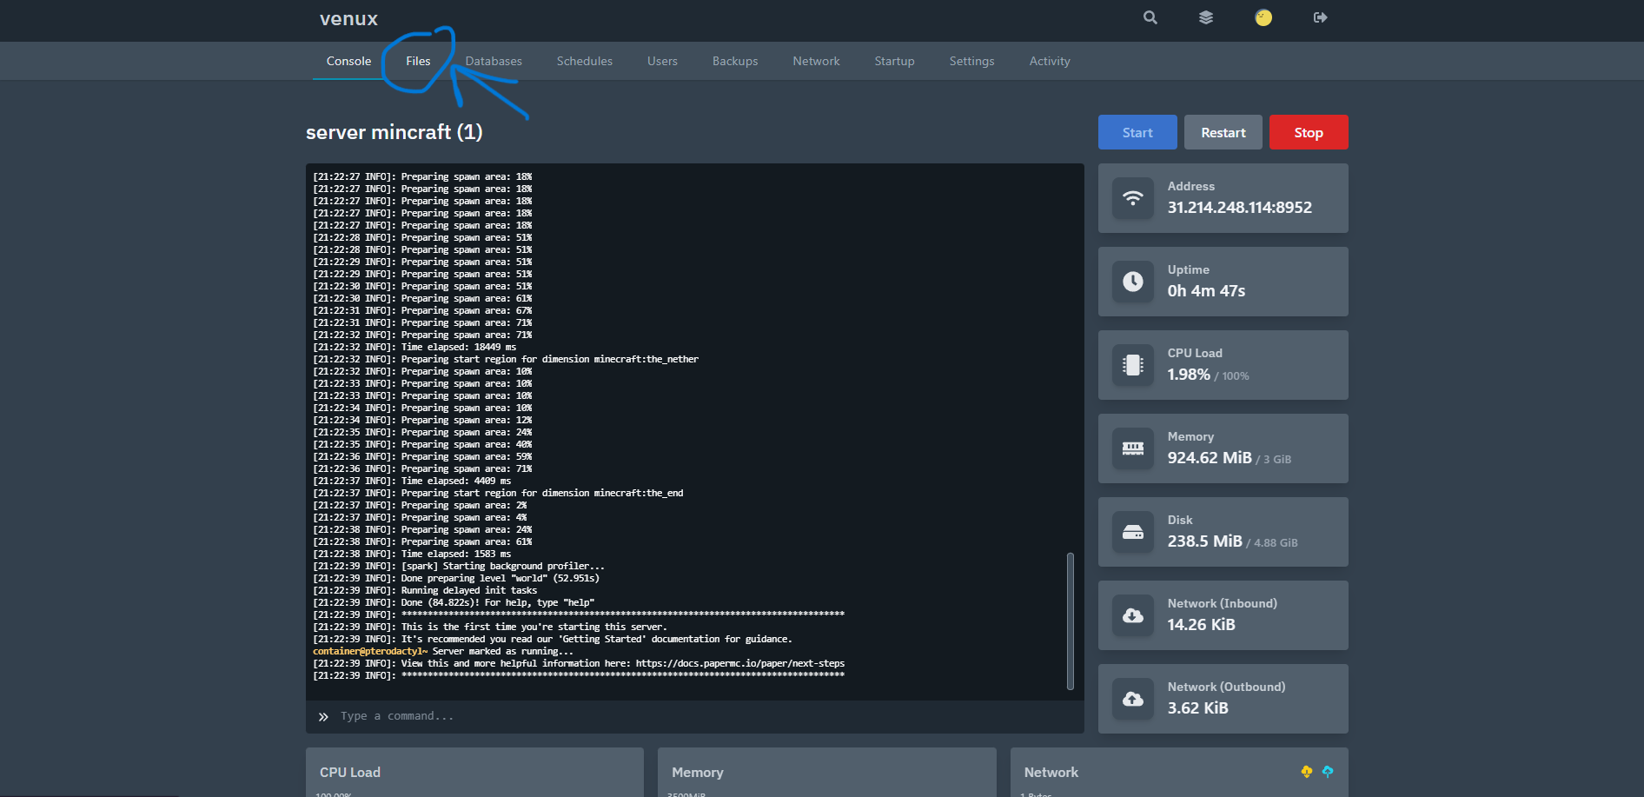The height and width of the screenshot is (797, 1644).
Task: Switch to the Databases tab
Action: [494, 62]
